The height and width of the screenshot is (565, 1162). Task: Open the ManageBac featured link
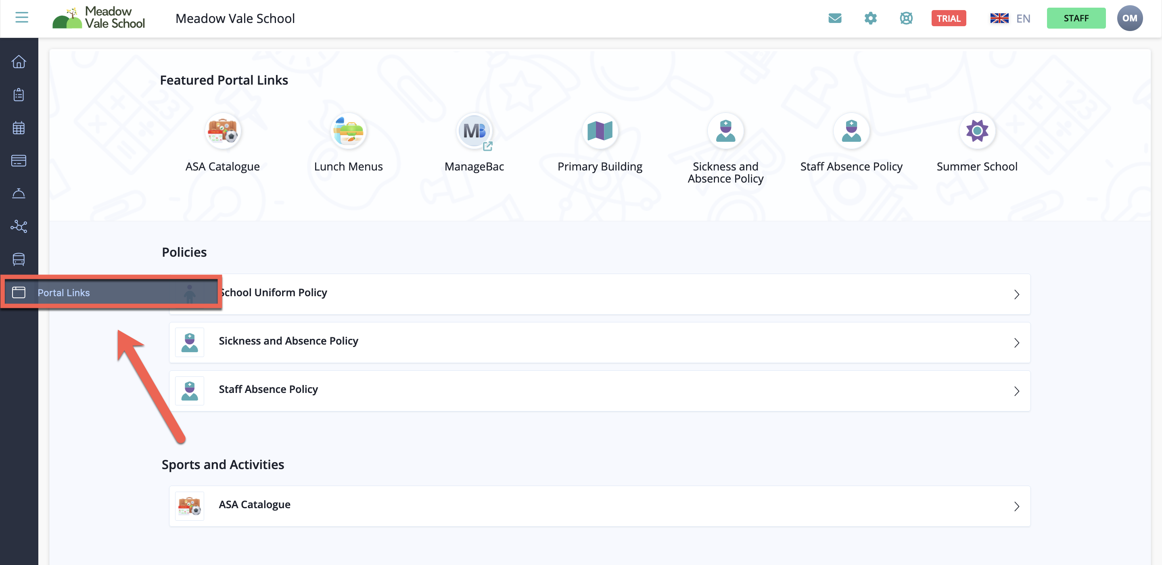pos(474,131)
